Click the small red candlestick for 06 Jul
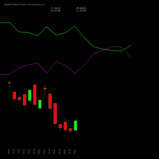This screenshot has height=159, width=159. pos(70,130)
